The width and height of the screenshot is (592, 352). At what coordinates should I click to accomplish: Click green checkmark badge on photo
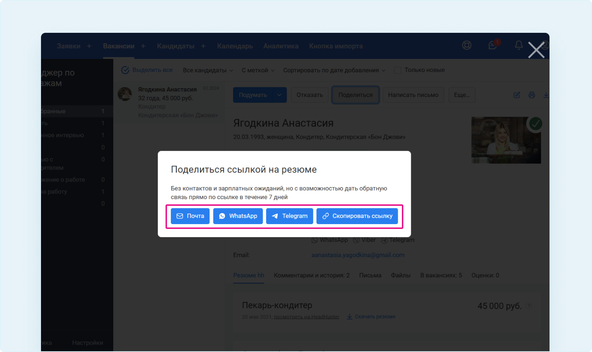[x=536, y=123]
